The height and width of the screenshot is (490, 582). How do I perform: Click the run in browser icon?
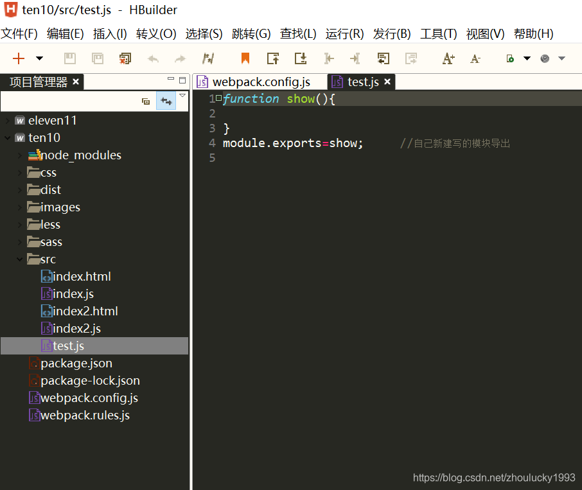510,58
